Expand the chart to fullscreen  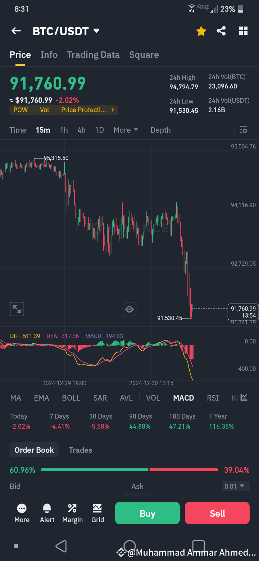coord(17,309)
